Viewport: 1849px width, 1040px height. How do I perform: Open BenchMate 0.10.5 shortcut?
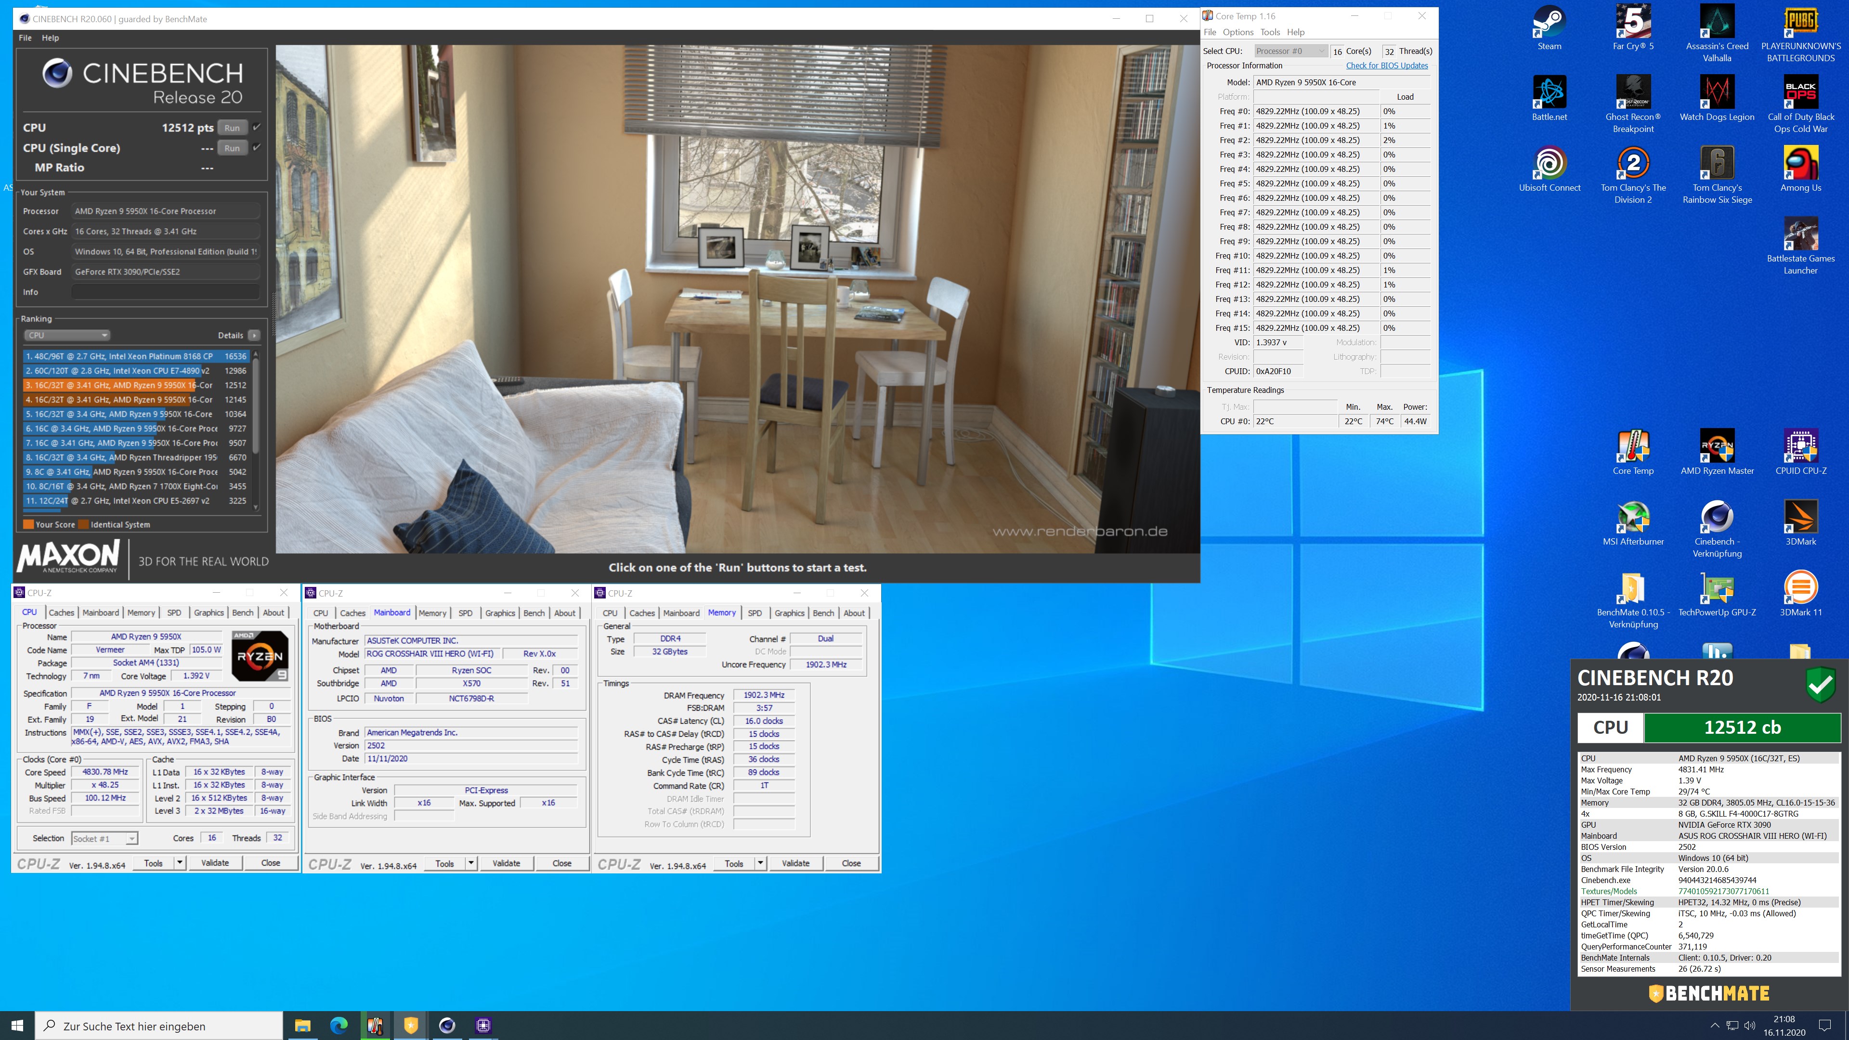click(1633, 600)
